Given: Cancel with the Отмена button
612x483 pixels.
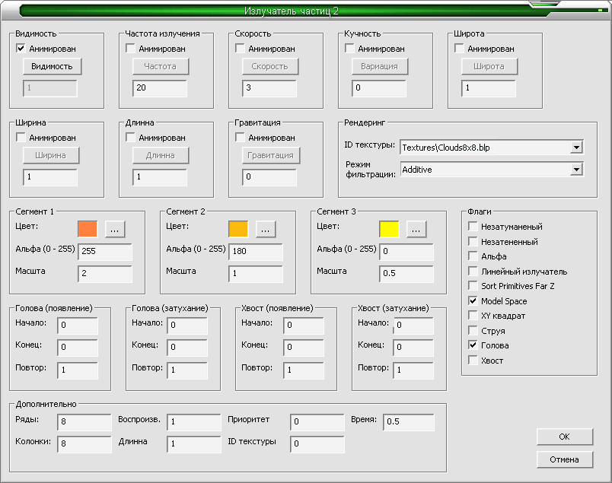Looking at the screenshot, I should pyautogui.click(x=565, y=459).
